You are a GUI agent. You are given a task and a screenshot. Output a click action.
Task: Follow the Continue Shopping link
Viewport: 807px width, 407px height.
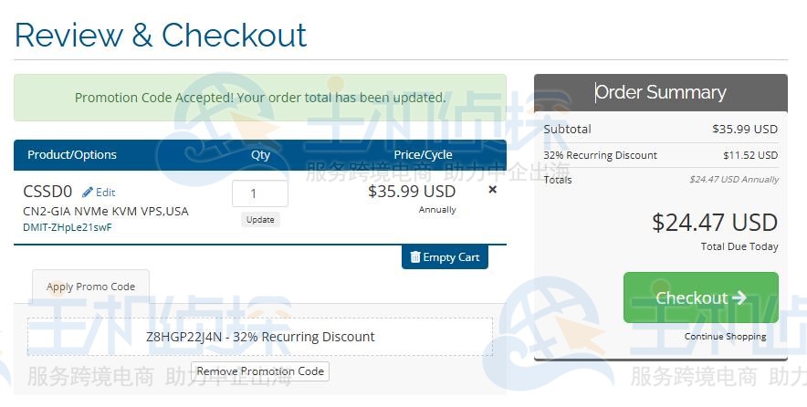725,337
